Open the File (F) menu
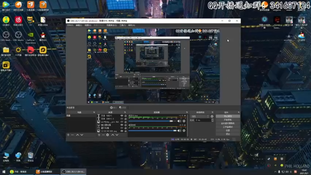 click(70, 25)
